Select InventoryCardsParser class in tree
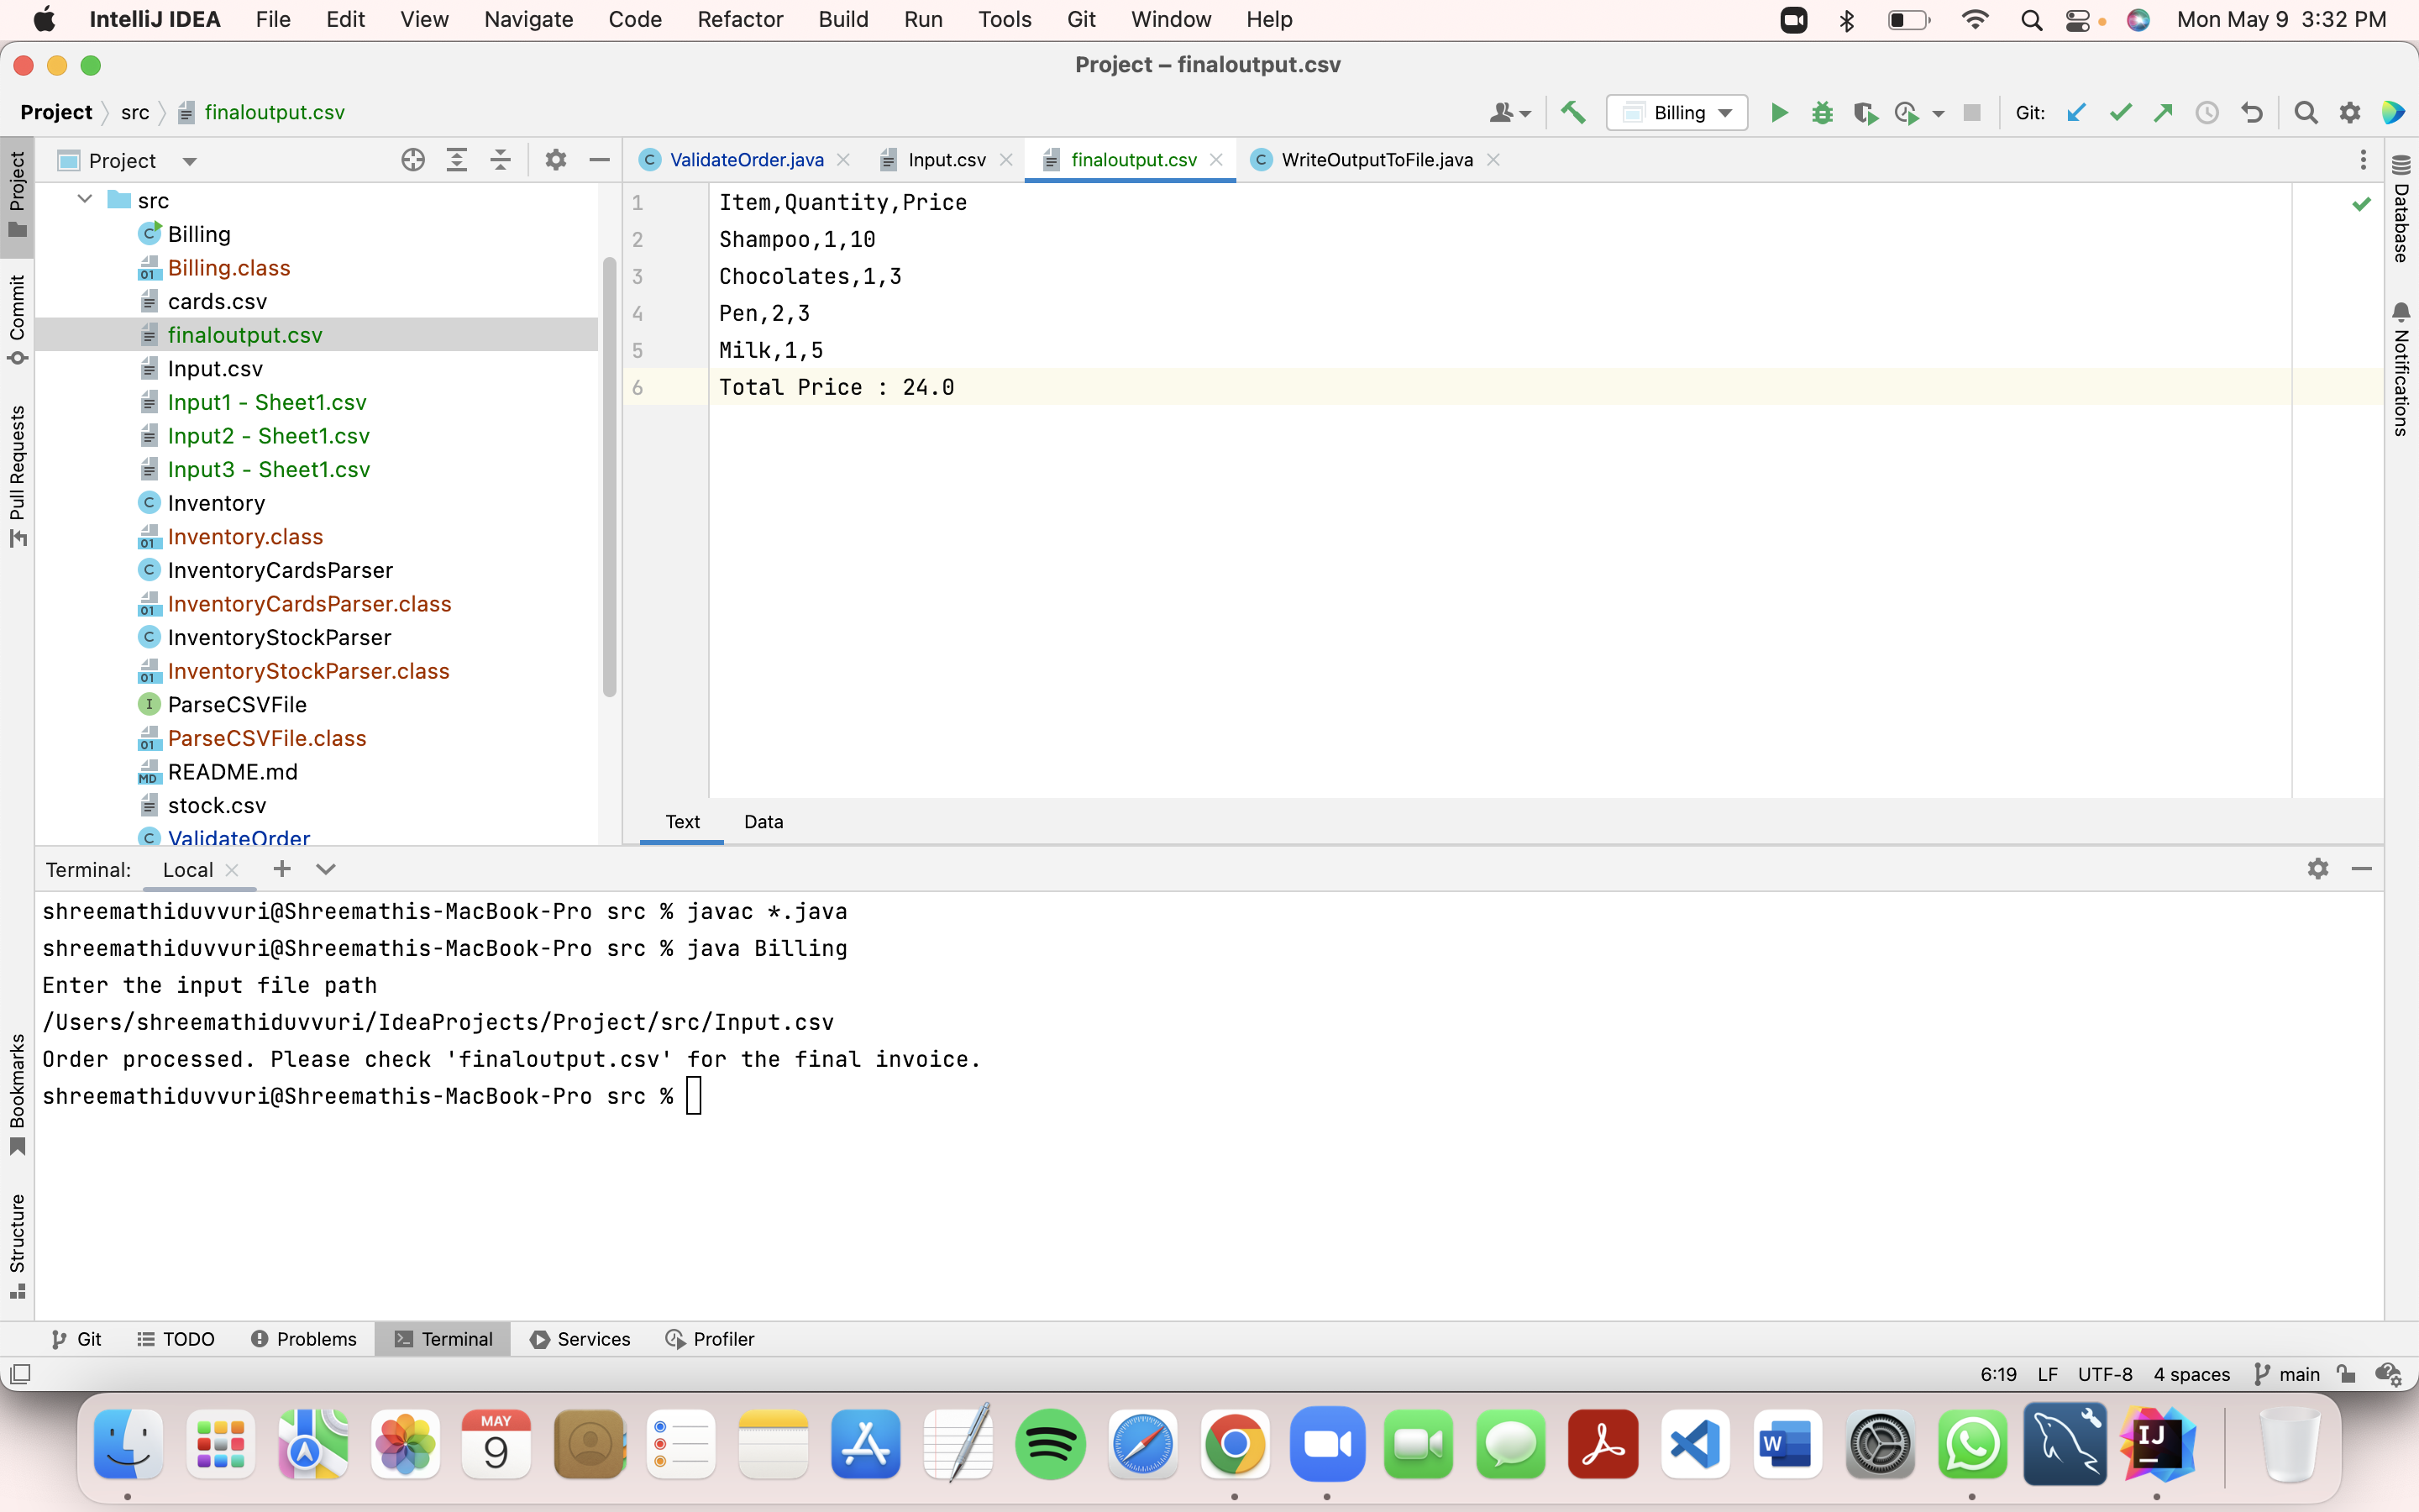Screen dimensions: 2419x1512 click(280, 570)
